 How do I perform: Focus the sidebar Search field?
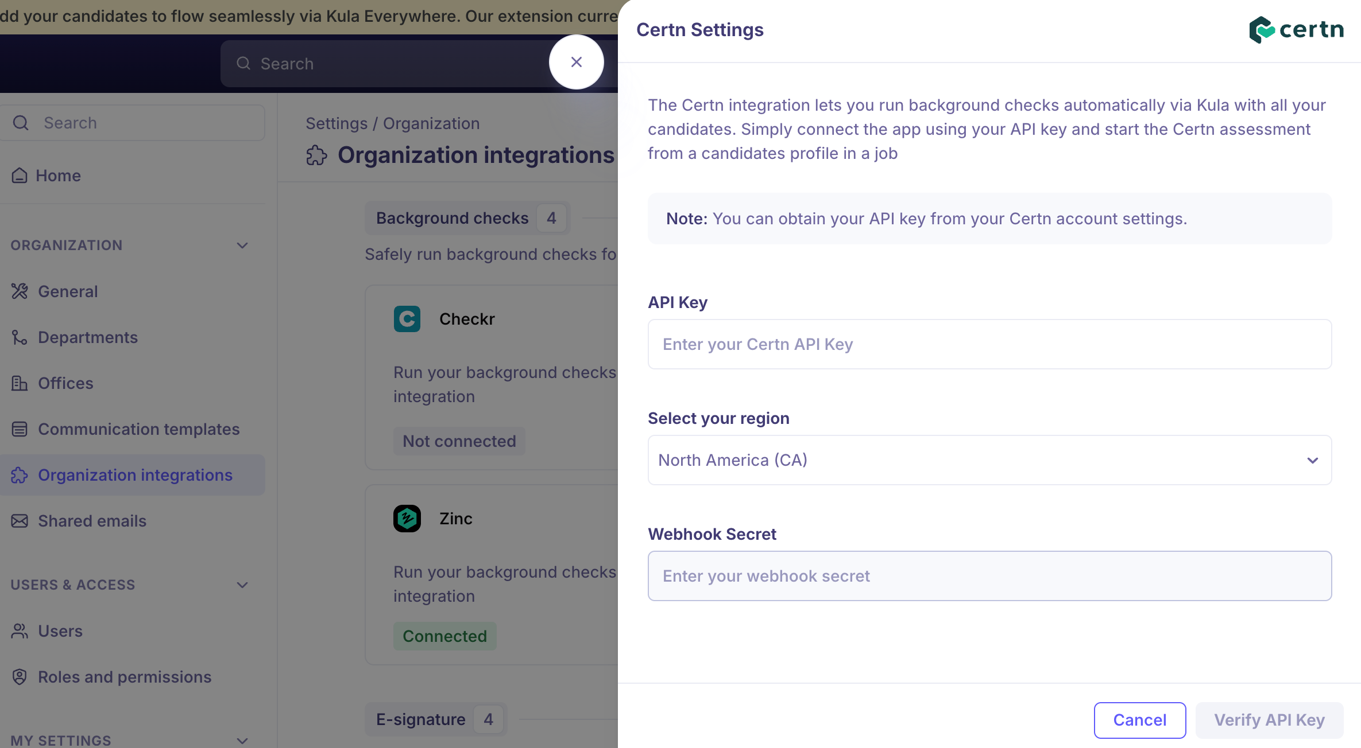(x=133, y=123)
